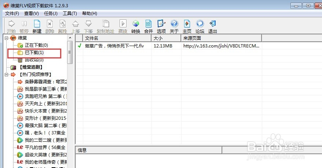Viewport: 322px width, 168px height.
Task: Click the 开始 (start) toolbar icon
Action: tap(11, 27)
